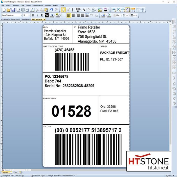The image size is (177, 177).
Task: Align text left
Action: [69, 15]
